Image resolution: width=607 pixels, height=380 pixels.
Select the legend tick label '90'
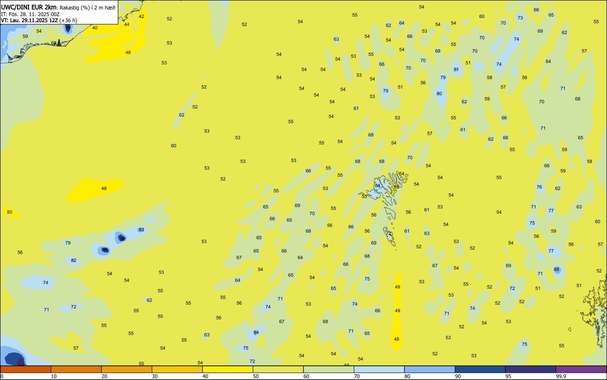pyautogui.click(x=458, y=376)
